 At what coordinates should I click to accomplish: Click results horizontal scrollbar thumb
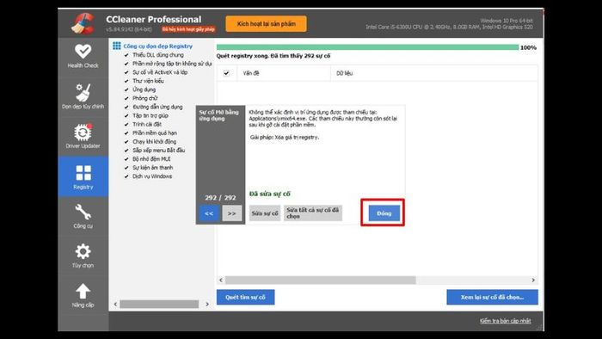point(320,280)
